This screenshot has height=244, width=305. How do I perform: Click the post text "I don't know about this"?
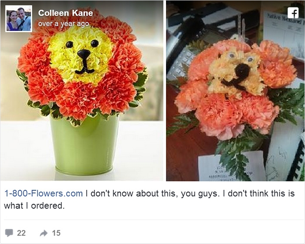coord(131,193)
